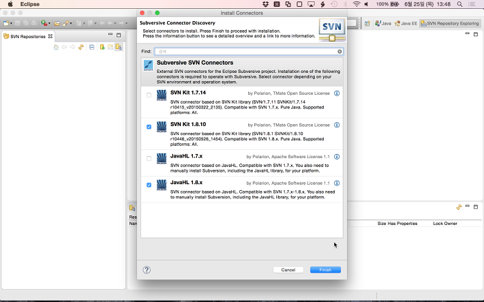Close the SVN Repositories view tab

[x=50, y=36]
